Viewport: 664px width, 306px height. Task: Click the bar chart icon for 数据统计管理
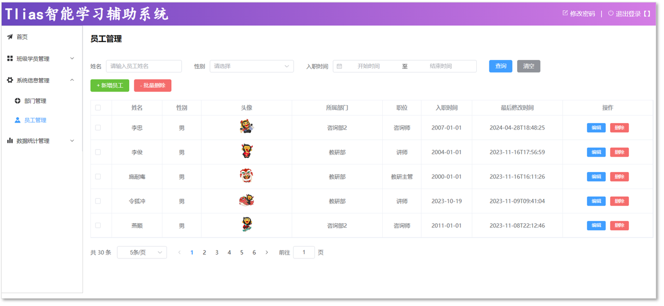[x=10, y=141]
